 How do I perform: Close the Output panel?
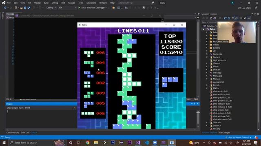click(198, 104)
